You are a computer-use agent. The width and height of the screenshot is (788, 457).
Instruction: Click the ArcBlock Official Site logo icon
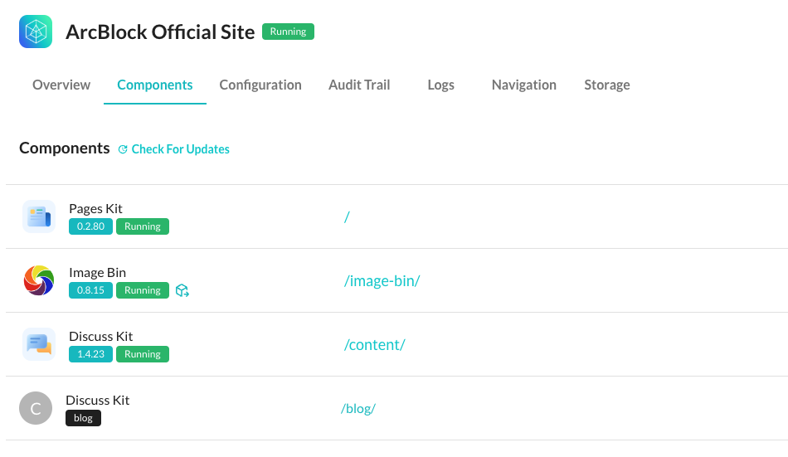point(36,32)
